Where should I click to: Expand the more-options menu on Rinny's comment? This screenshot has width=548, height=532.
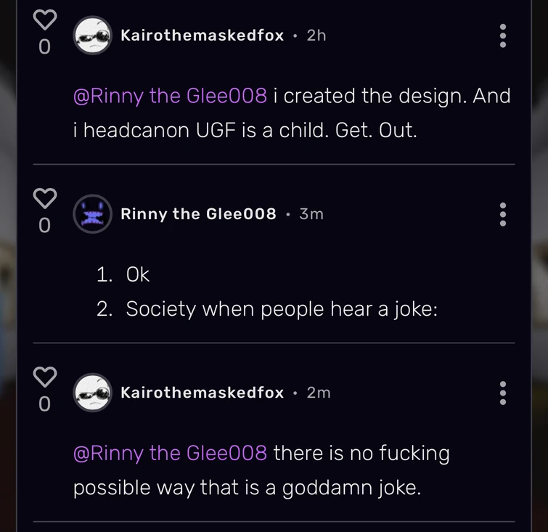(x=503, y=214)
